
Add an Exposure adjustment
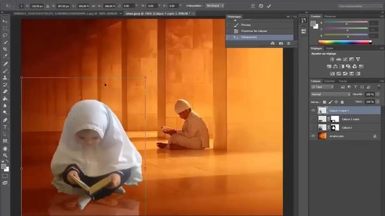351,59
